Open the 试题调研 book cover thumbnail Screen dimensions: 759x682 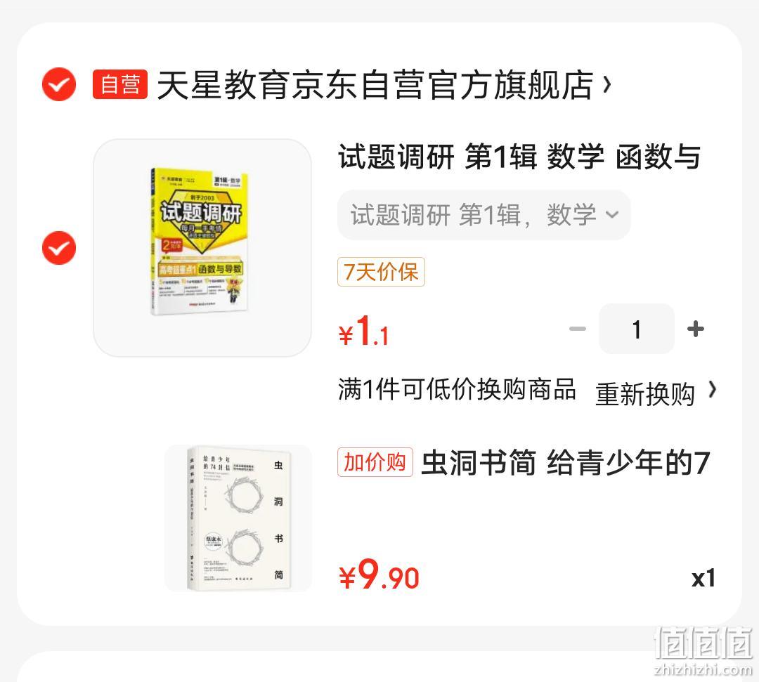click(x=202, y=248)
